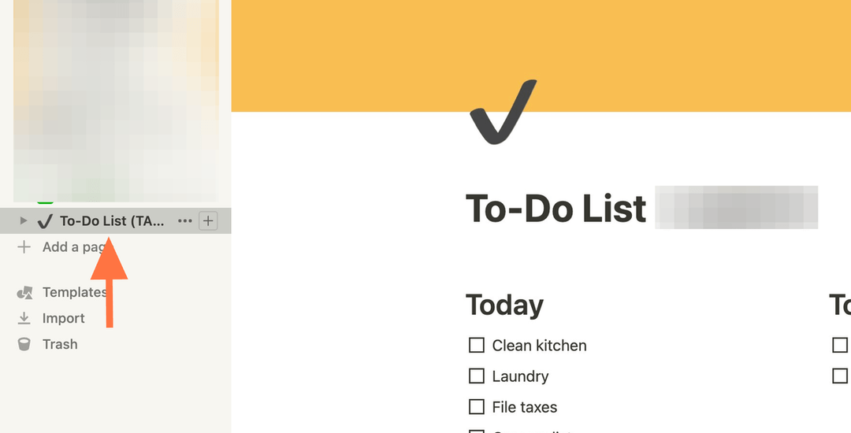This screenshot has height=433, width=851.
Task: Click into the To-Do List page title
Action: click(x=556, y=208)
